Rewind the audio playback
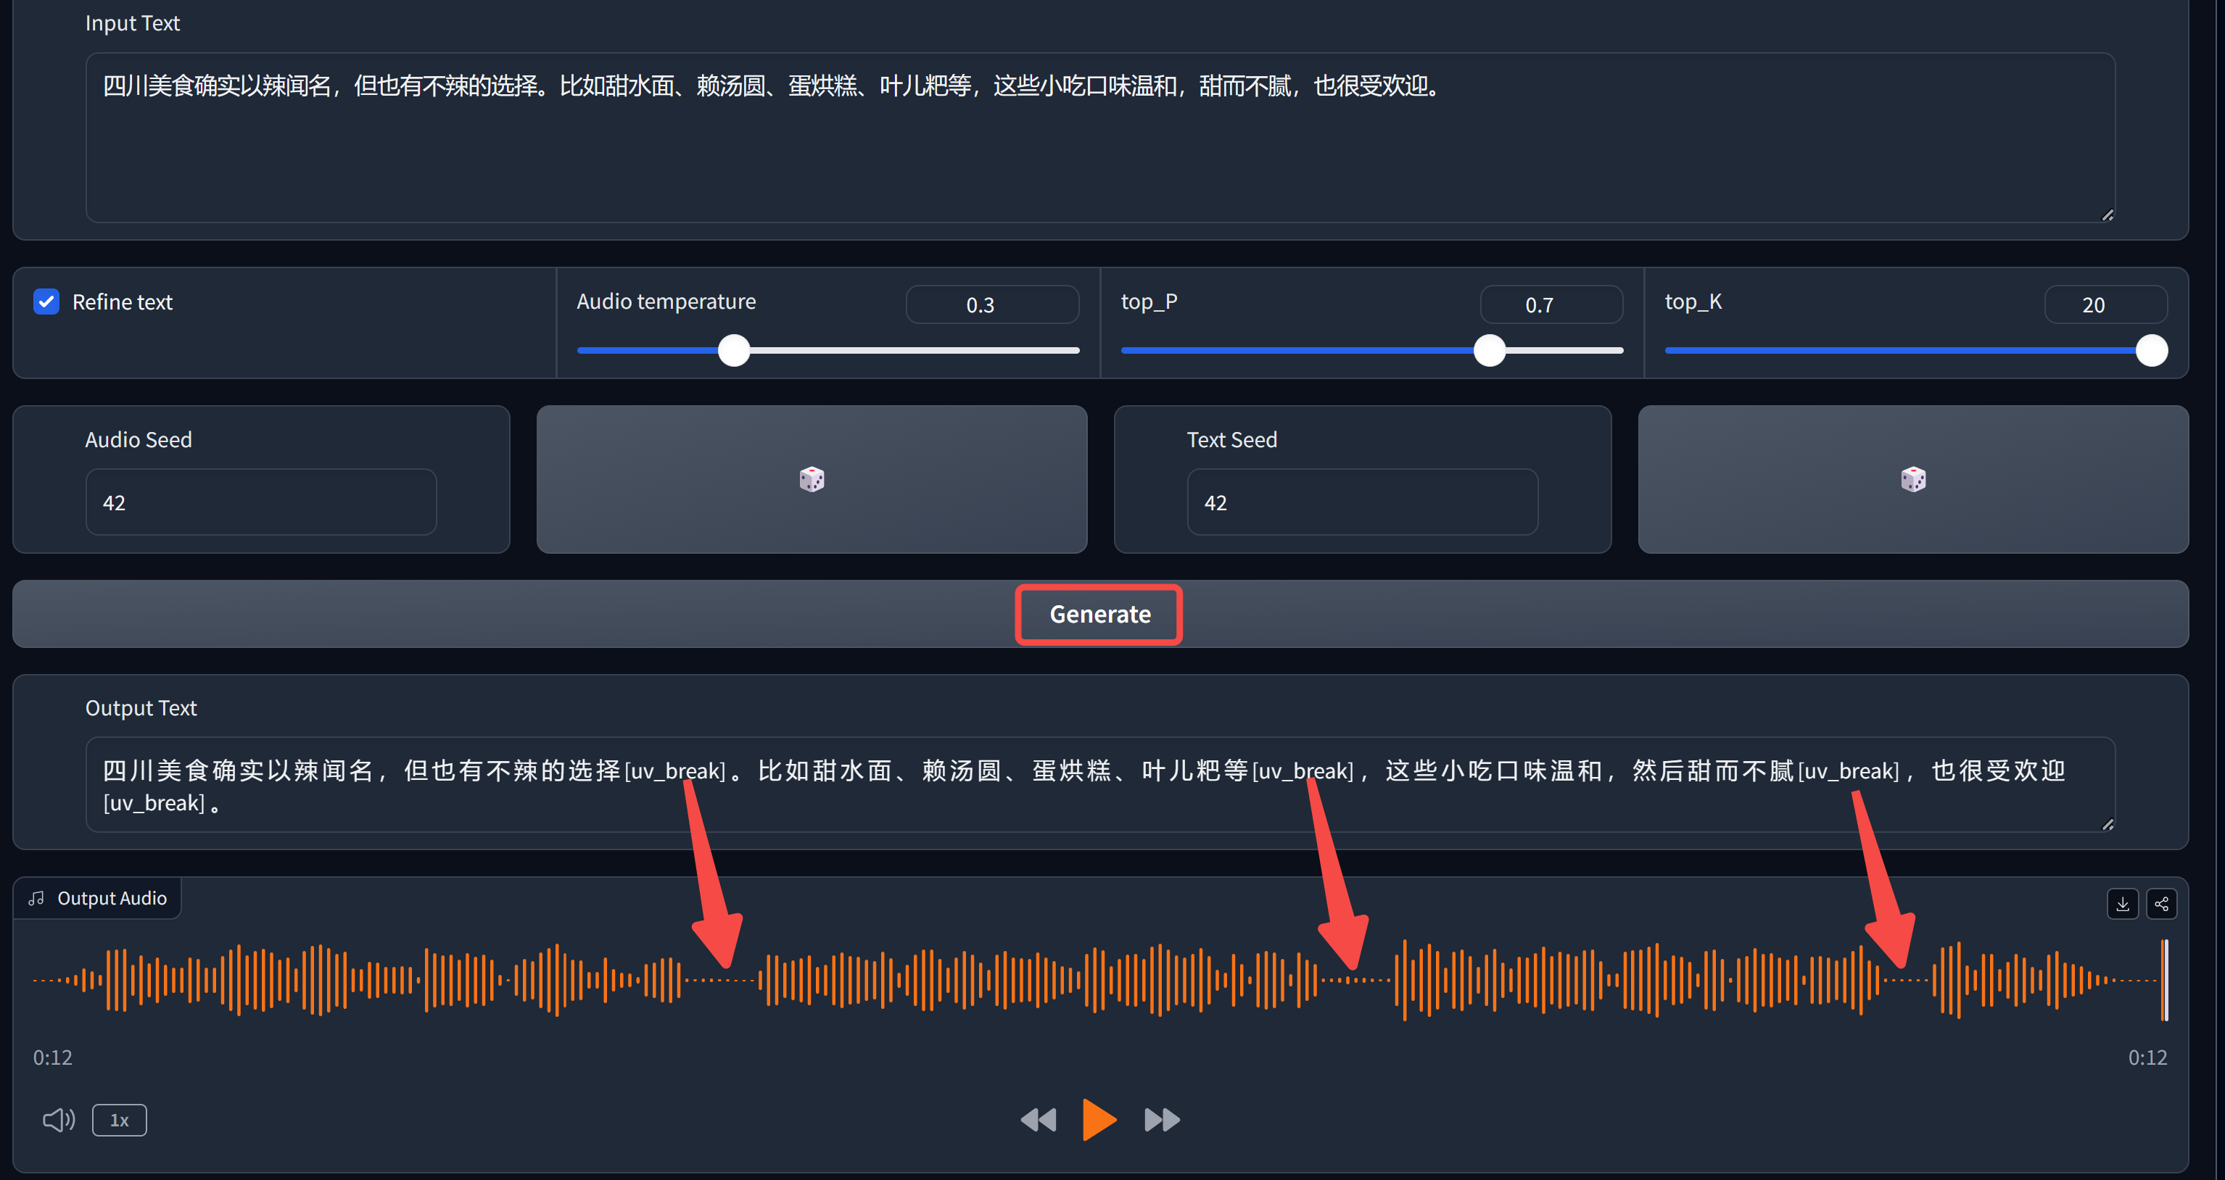Image resolution: width=2225 pixels, height=1180 pixels. (1039, 1120)
